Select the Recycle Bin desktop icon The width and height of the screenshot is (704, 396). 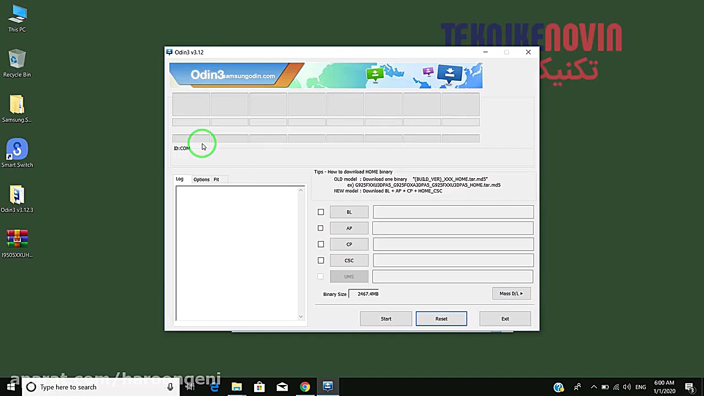[17, 64]
